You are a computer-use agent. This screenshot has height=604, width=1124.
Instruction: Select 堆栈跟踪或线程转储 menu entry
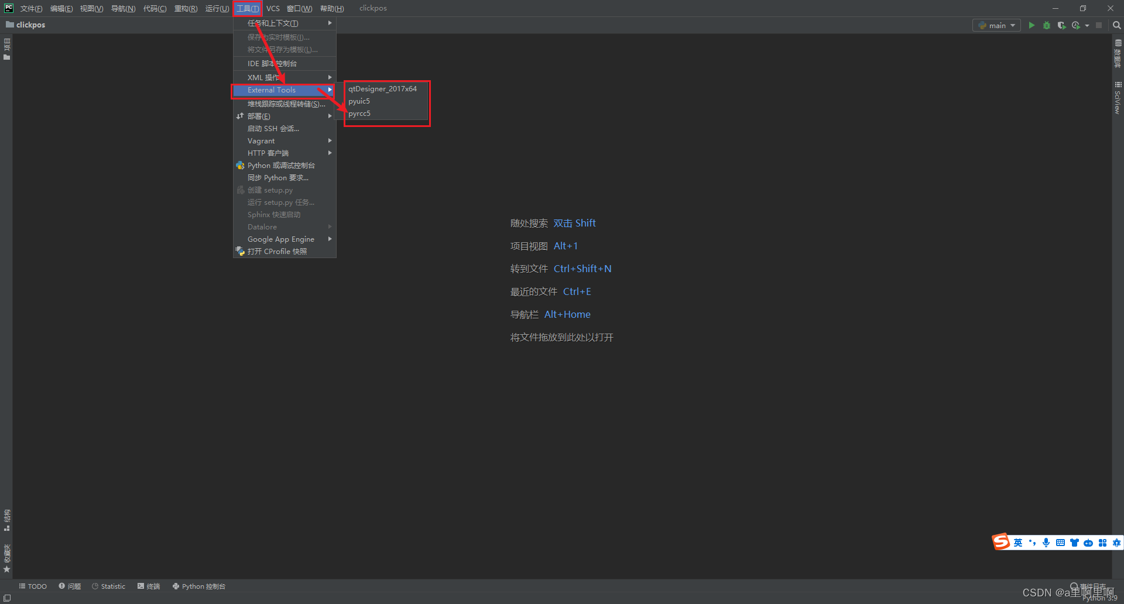click(x=285, y=104)
